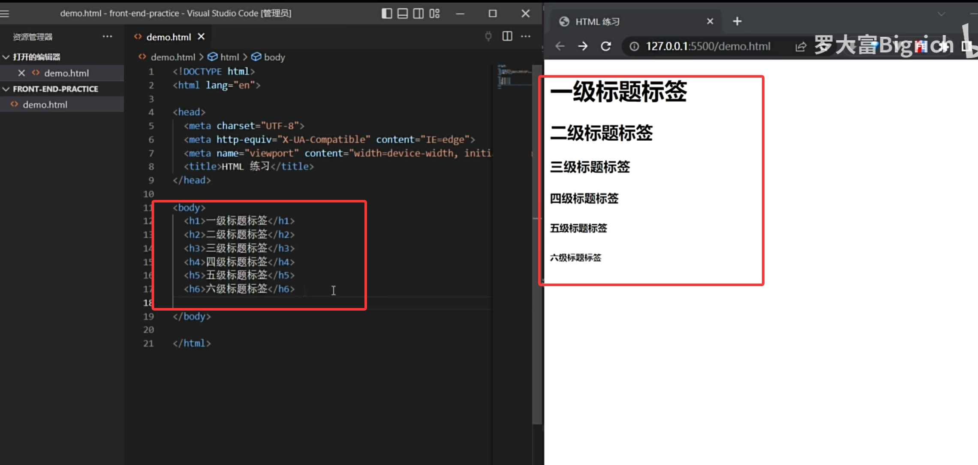Toggle the primary sidebar layout icon

pos(386,14)
